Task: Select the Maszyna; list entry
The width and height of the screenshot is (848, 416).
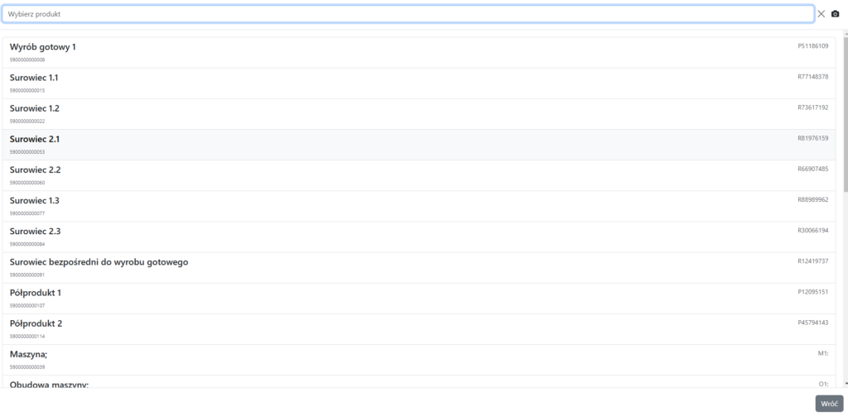Action: point(29,354)
